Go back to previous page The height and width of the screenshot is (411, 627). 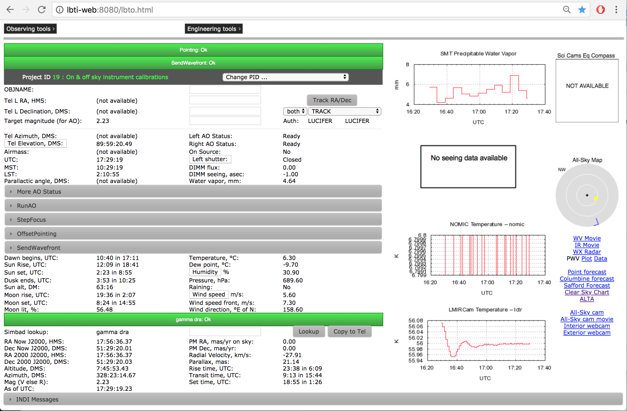tap(10, 10)
